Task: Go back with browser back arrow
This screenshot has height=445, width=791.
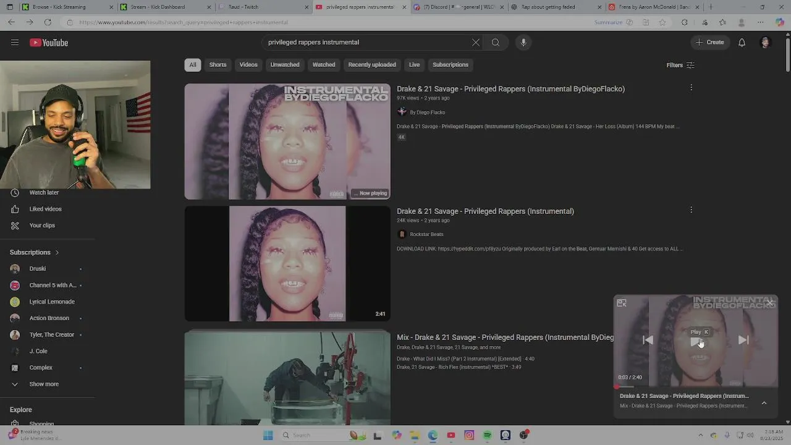Action: coord(12,22)
